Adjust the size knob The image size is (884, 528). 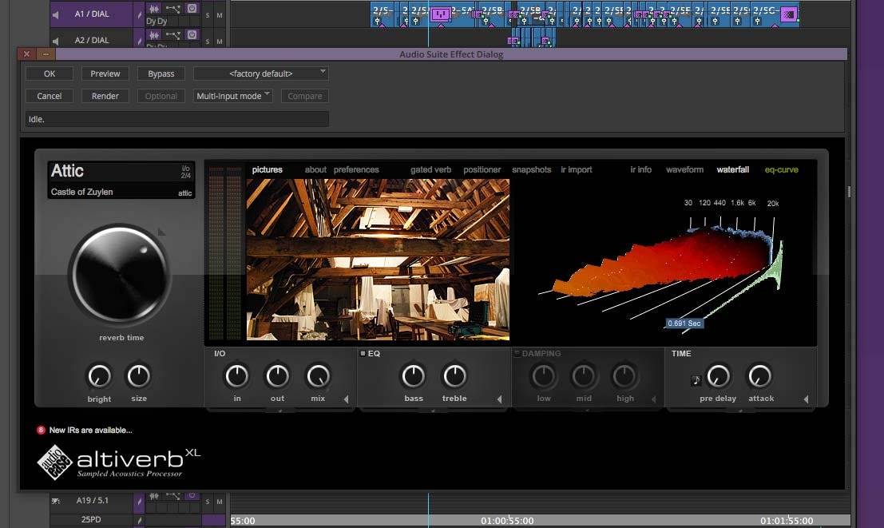[x=139, y=376]
